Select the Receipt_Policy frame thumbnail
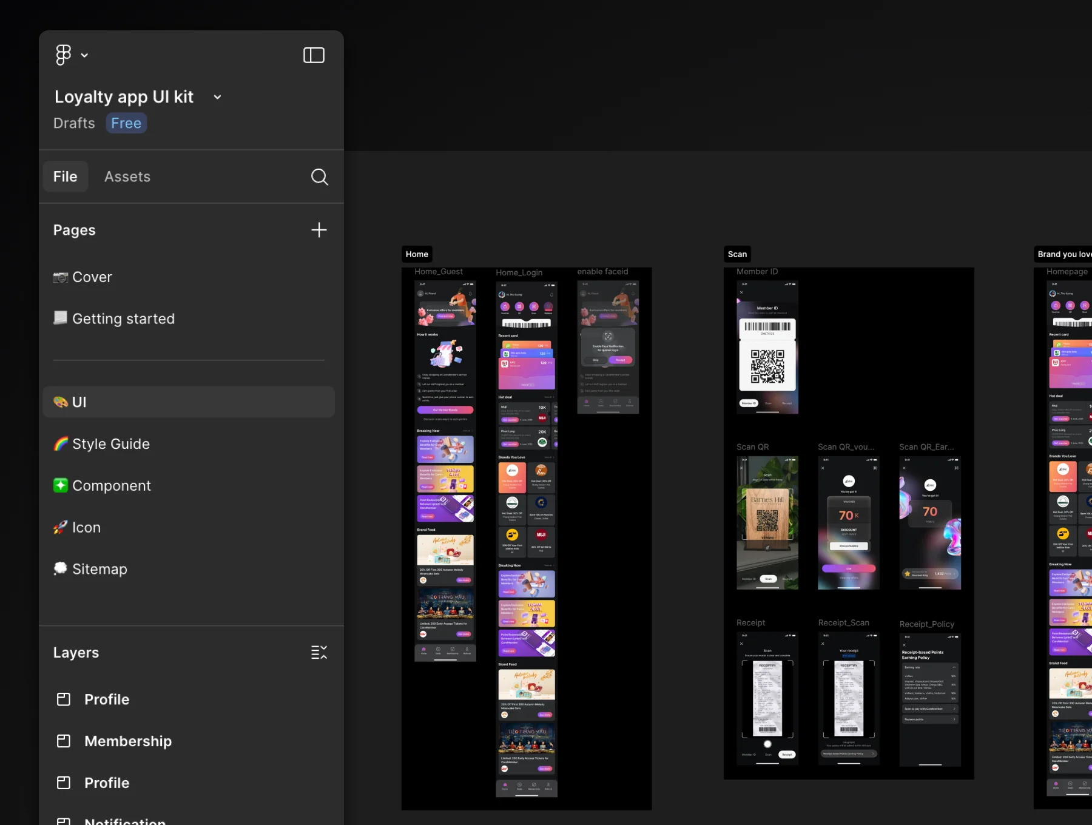 [x=930, y=700]
